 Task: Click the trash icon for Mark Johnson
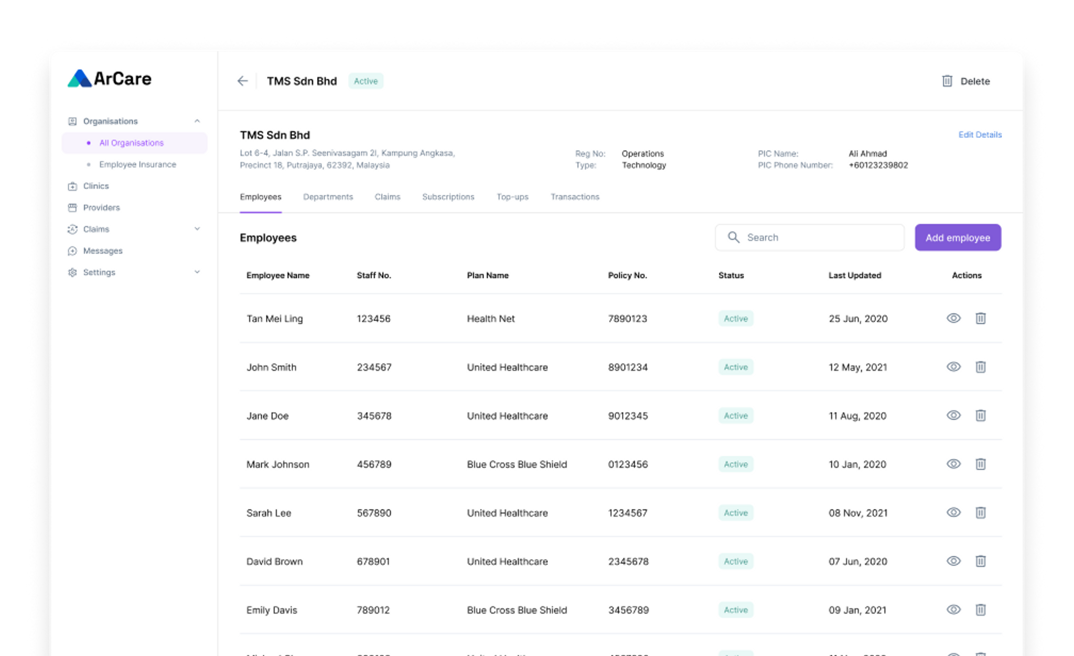click(980, 464)
